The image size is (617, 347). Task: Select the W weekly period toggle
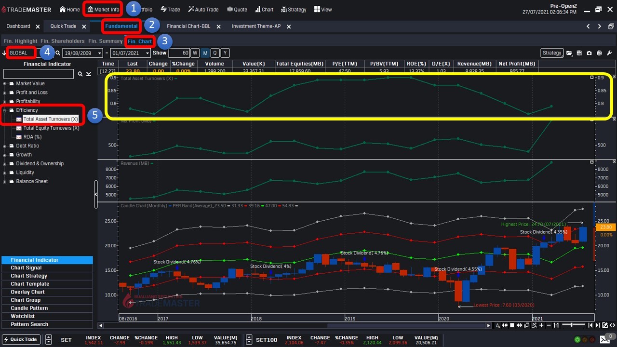coord(195,53)
